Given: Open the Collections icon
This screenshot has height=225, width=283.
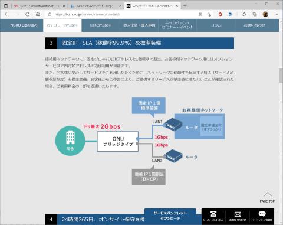Looking at the screenshot, I should (x=255, y=14).
